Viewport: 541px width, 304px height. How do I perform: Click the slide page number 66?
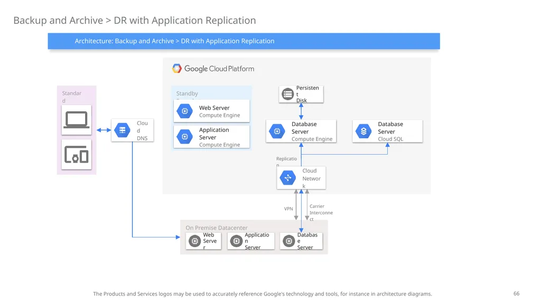coord(517,293)
